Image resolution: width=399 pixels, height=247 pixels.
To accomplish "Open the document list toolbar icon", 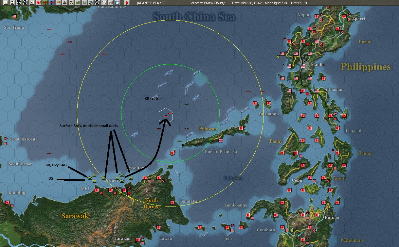I will click(12, 3).
